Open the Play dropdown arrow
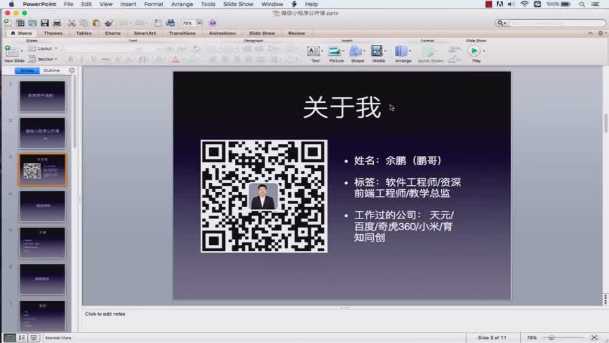 pyautogui.click(x=483, y=51)
